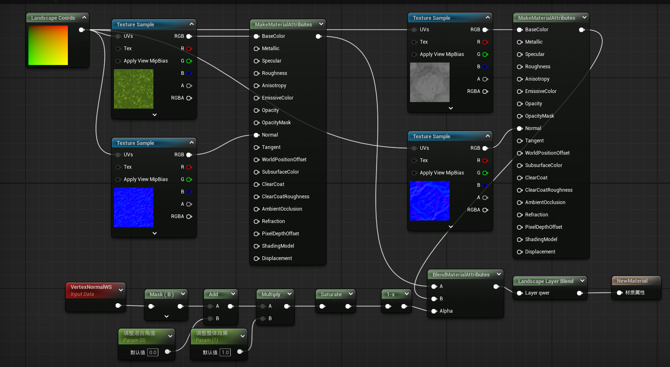
Task: Click the 默认值 field showing 0.0
Action: pyautogui.click(x=153, y=352)
